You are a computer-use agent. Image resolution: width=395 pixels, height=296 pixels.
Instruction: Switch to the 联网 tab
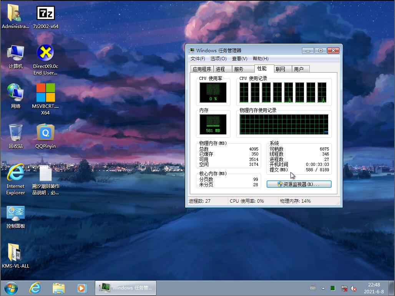pos(280,69)
